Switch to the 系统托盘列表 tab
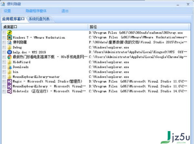The image size is (194, 144). [39, 19]
